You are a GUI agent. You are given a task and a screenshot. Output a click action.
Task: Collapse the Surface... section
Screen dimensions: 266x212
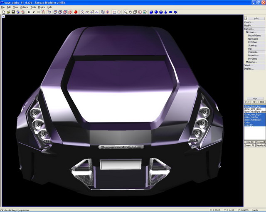249,29
